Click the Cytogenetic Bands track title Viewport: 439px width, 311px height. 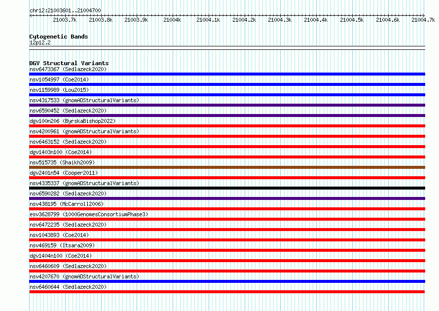tap(59, 37)
